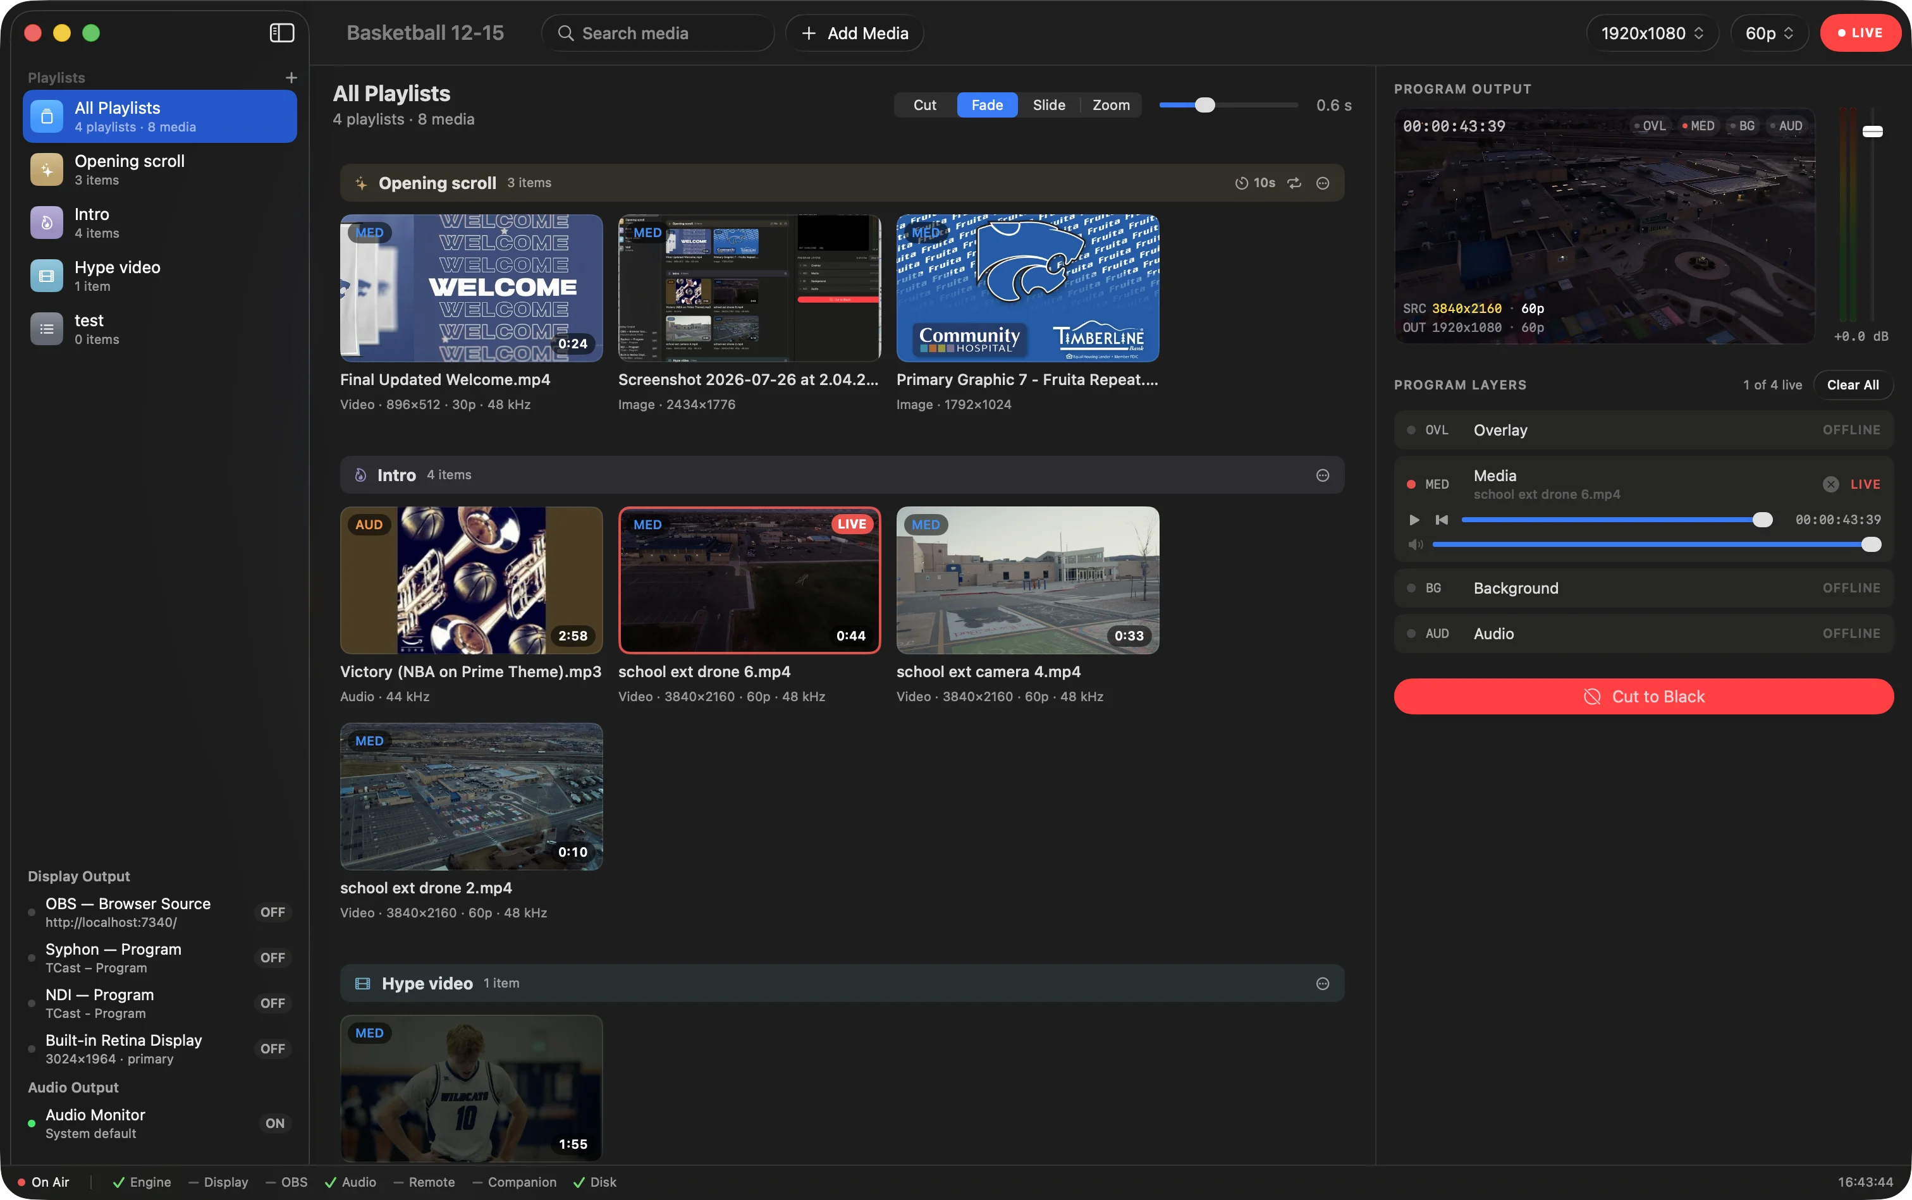The image size is (1912, 1200).
Task: Select Primary Graphic 7 Fruita thumbnail
Action: coord(1027,288)
